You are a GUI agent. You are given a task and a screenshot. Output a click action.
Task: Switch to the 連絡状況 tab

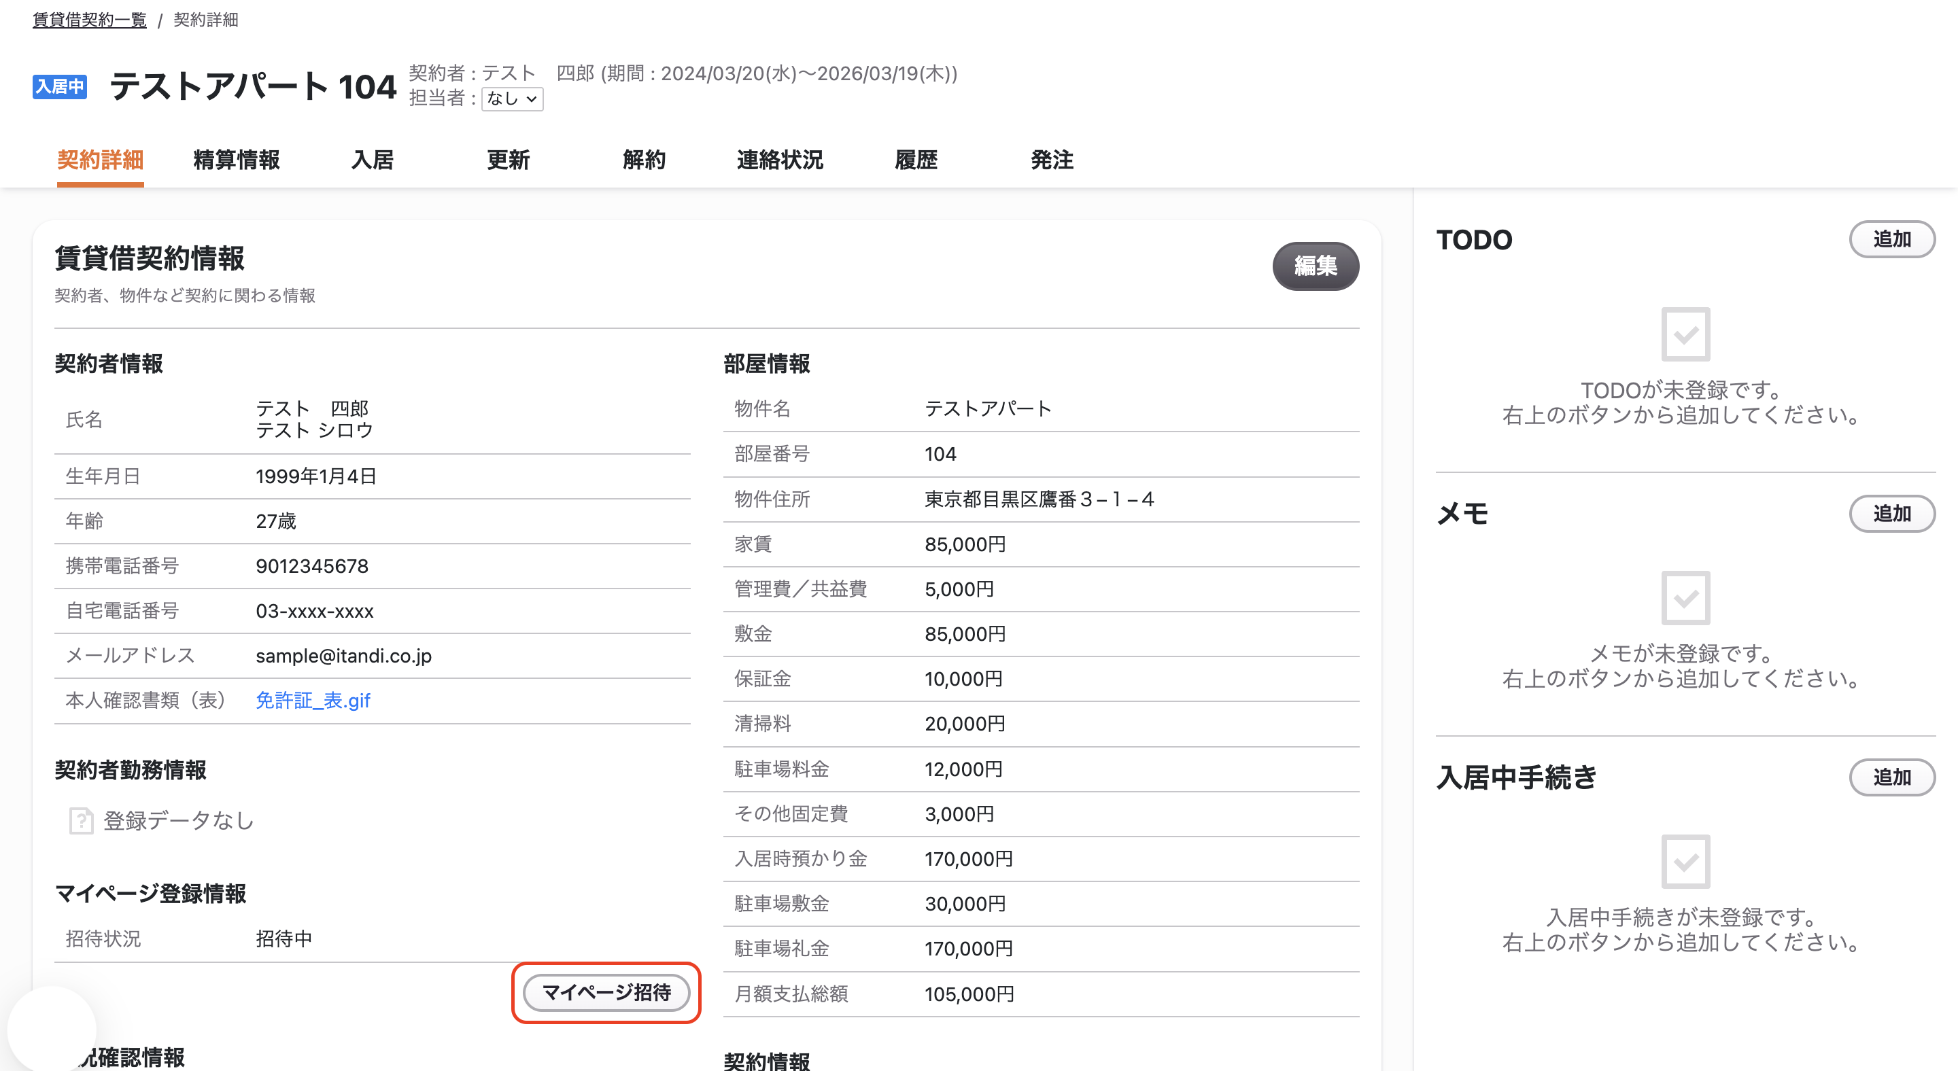click(x=780, y=160)
